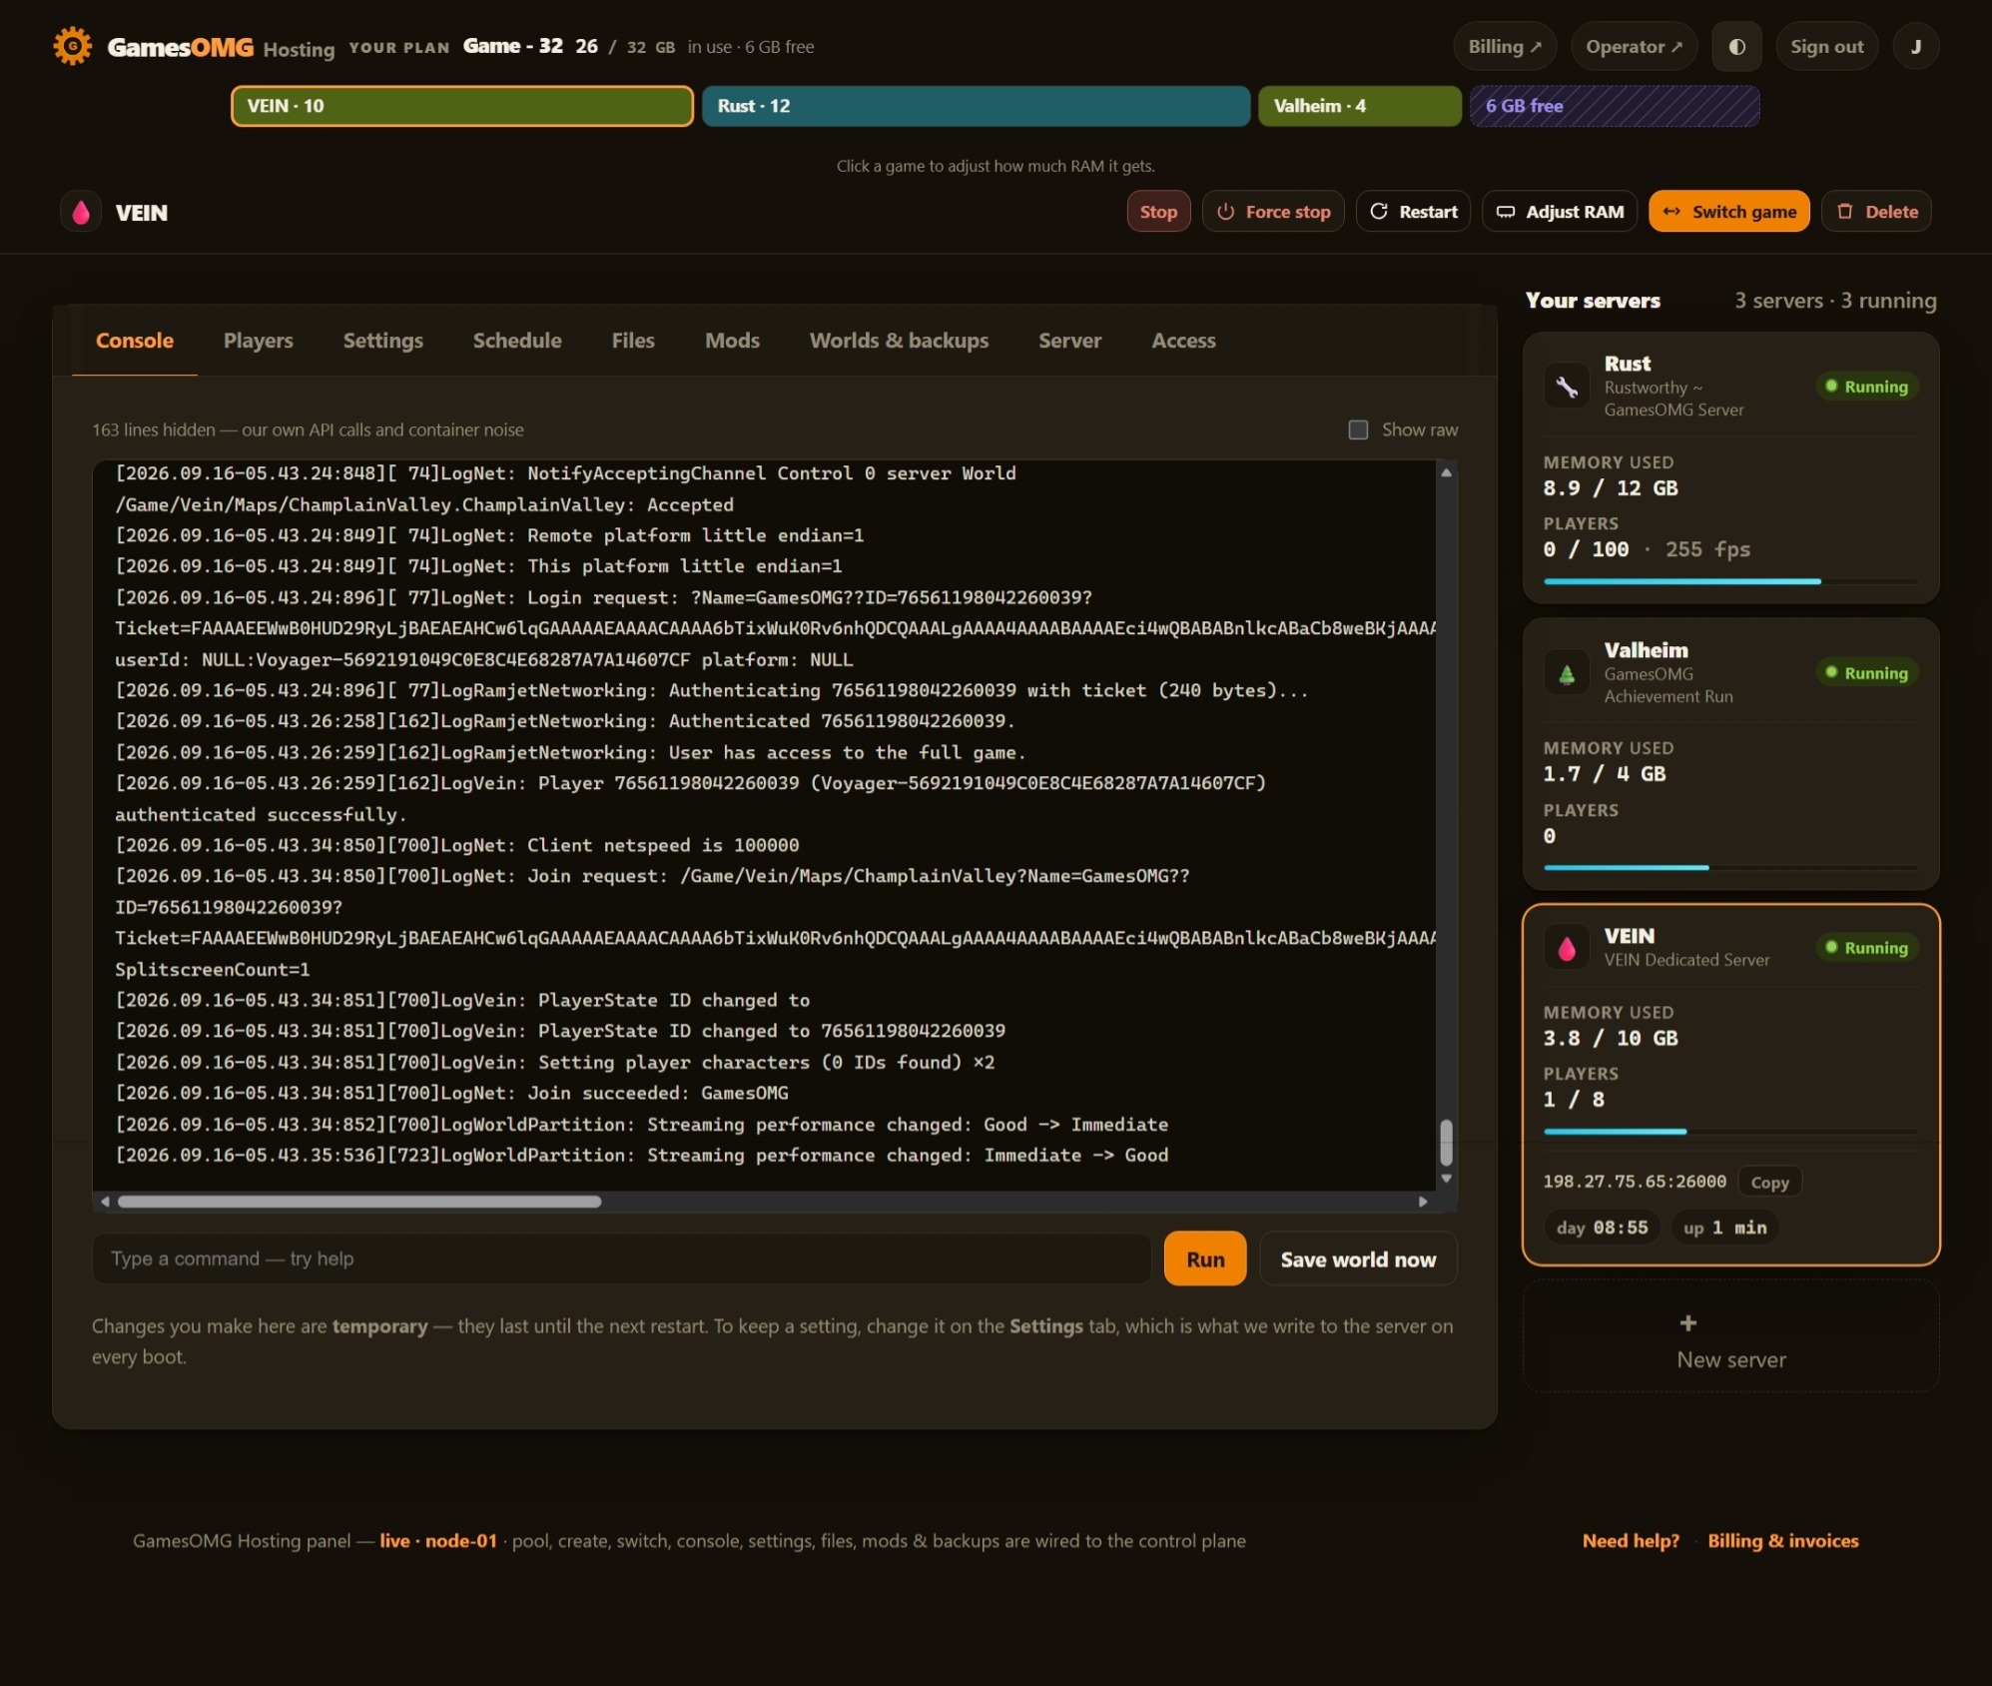Copy the server address 198.27.75.65:26000
The image size is (1992, 1686).
pyautogui.click(x=1769, y=1182)
